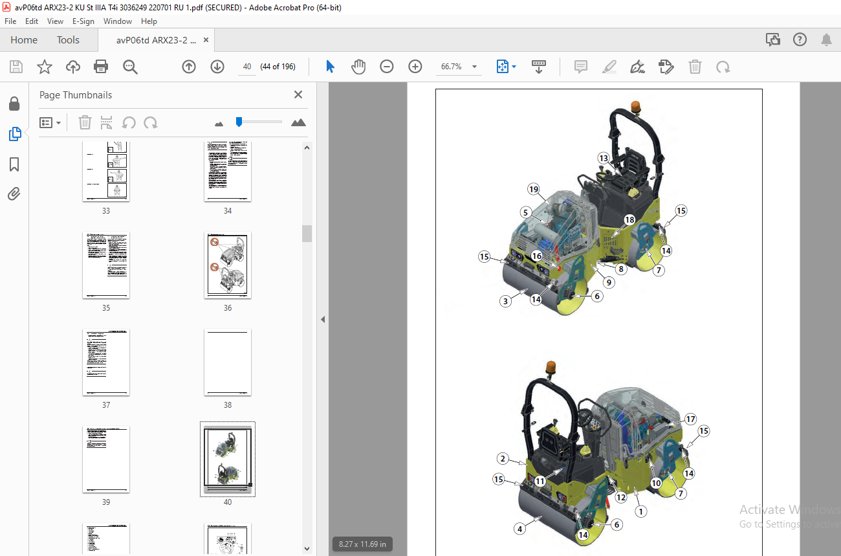This screenshot has height=556, width=841.
Task: Select page 37 thumbnail
Action: (106, 362)
